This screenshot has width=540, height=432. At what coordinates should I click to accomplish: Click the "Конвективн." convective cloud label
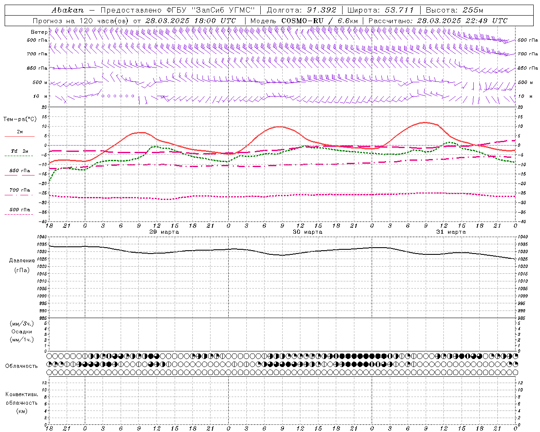22,394
